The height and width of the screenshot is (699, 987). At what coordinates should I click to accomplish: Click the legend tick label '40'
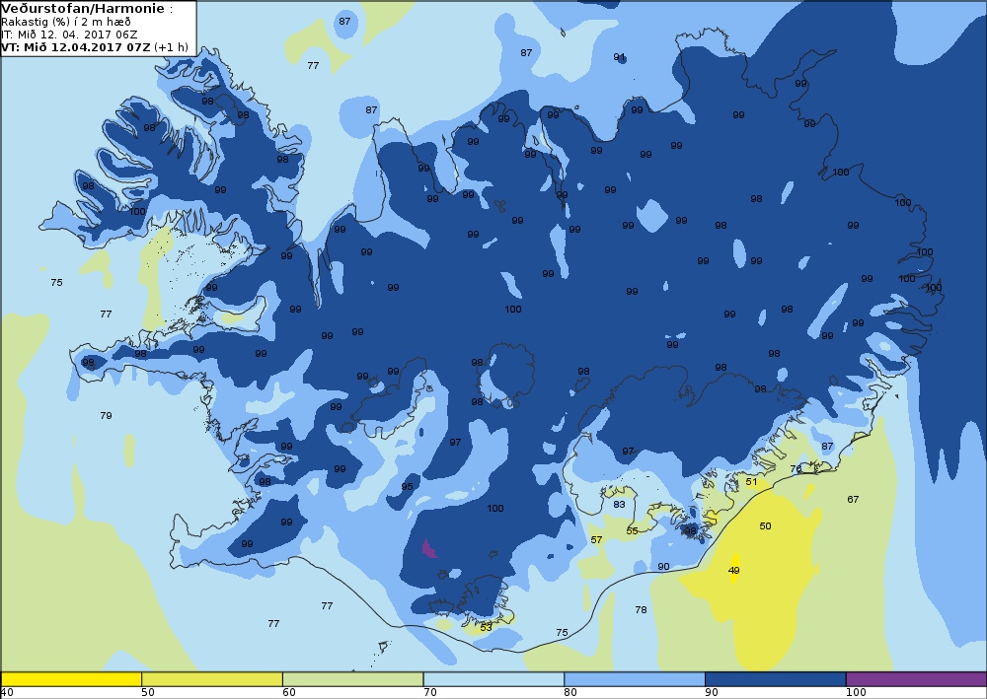[7, 693]
